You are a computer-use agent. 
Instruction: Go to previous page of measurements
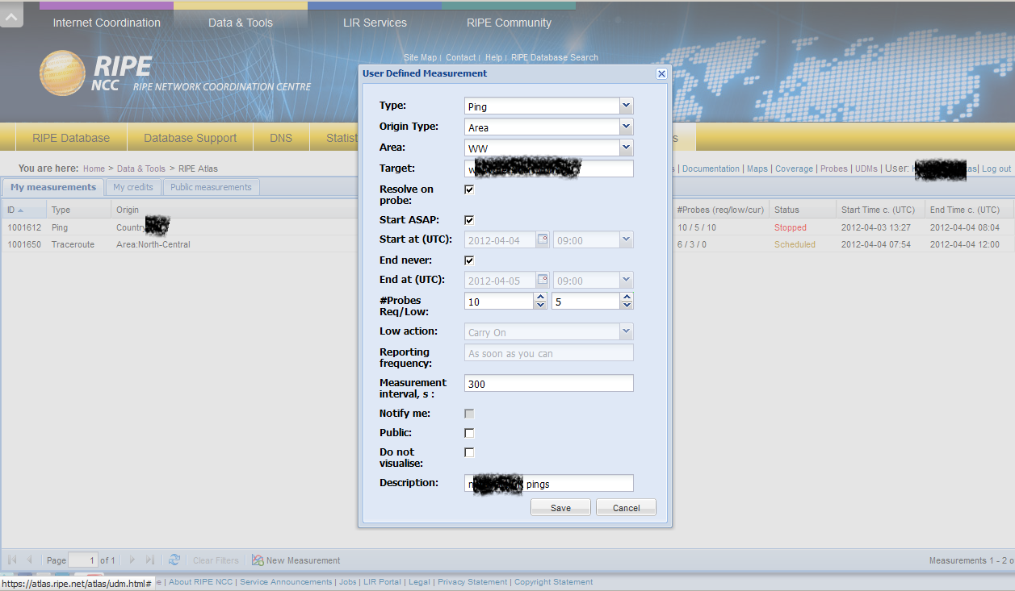coord(30,560)
